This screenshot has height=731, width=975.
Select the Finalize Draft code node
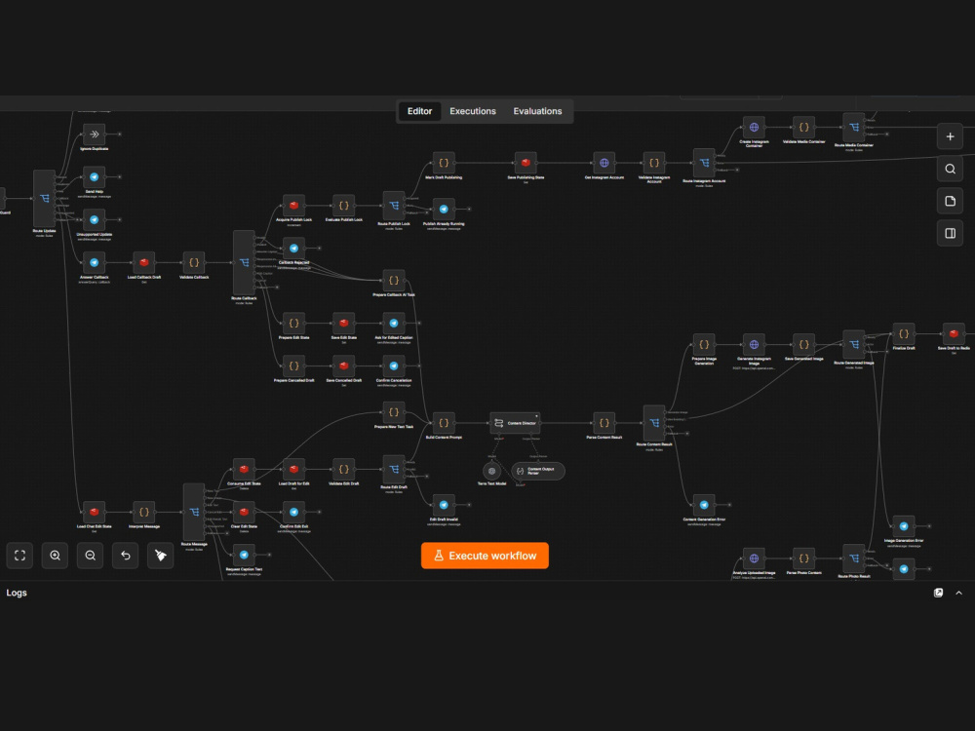[x=904, y=333]
